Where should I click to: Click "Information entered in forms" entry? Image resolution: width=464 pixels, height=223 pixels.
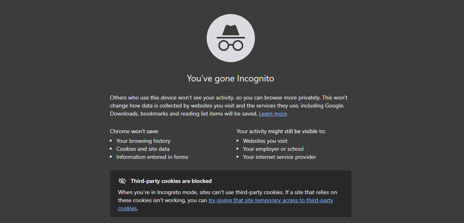tap(152, 157)
